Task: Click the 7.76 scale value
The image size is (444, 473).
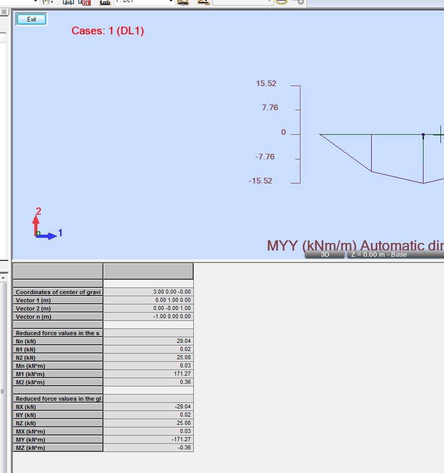Action: [x=270, y=108]
